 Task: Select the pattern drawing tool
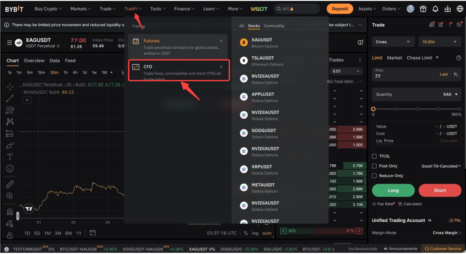10,122
